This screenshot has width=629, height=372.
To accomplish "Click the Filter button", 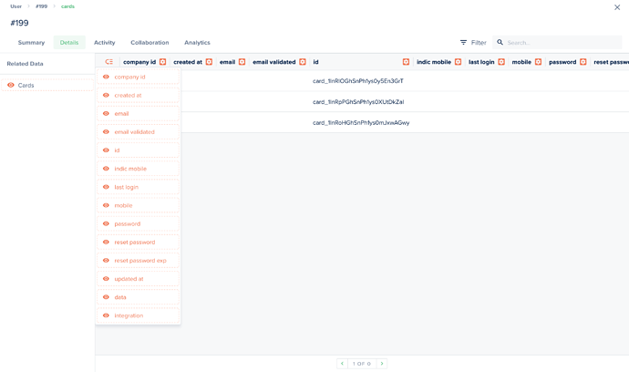I will 473,43.
